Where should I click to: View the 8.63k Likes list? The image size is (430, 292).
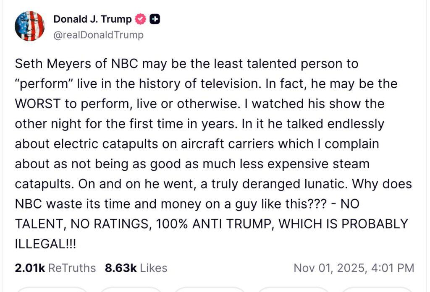[136, 268]
